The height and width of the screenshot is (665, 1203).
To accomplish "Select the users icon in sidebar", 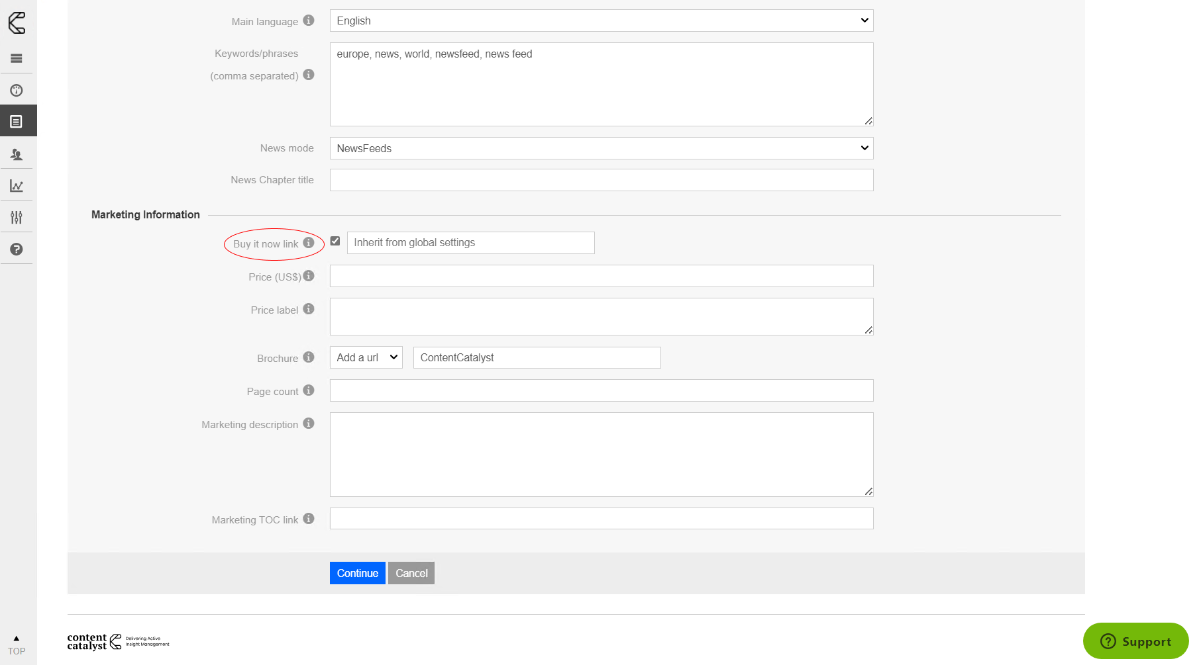I will tap(17, 154).
